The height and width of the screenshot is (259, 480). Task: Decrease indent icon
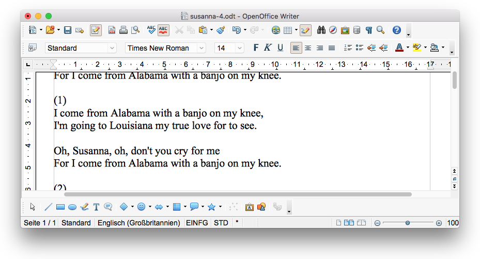click(371, 48)
